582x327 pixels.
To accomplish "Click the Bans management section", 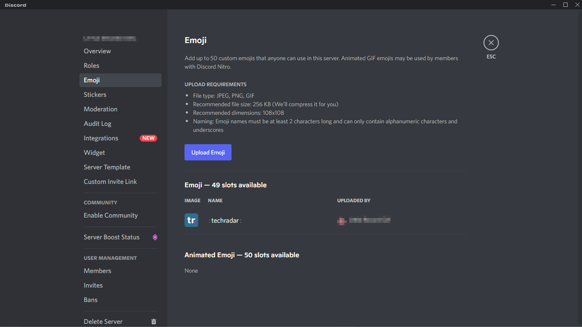I will (91, 299).
